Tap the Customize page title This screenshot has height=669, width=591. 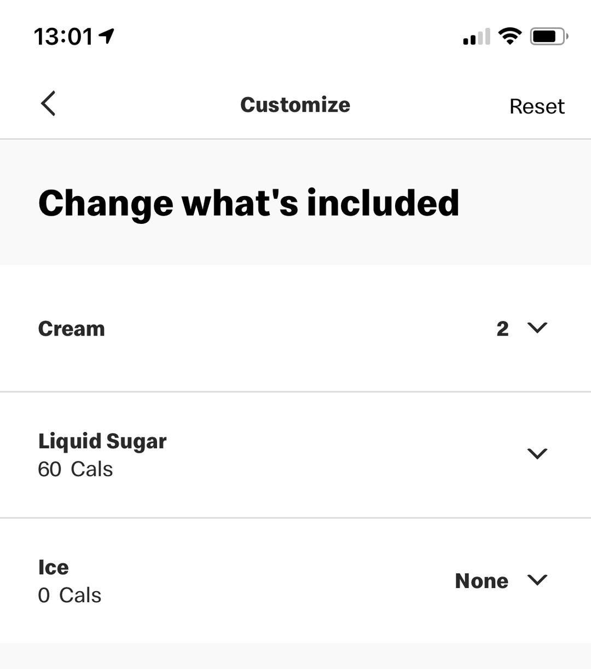pyautogui.click(x=295, y=105)
